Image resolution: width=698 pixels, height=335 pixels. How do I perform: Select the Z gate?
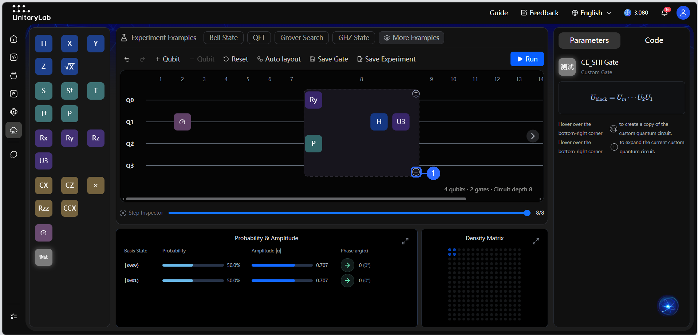(x=44, y=66)
